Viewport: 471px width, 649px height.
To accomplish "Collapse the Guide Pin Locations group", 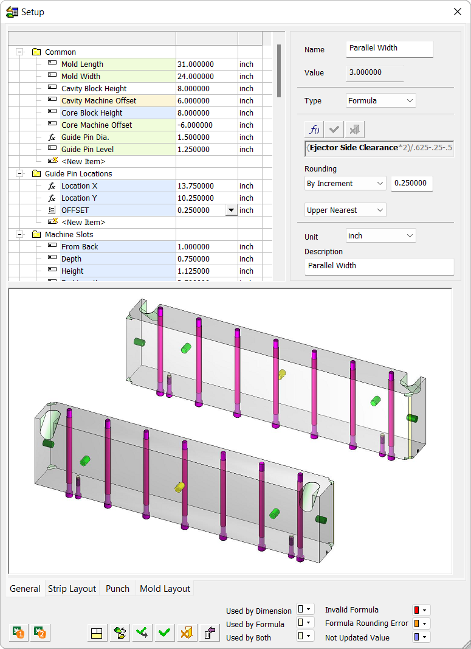I will pyautogui.click(x=19, y=173).
